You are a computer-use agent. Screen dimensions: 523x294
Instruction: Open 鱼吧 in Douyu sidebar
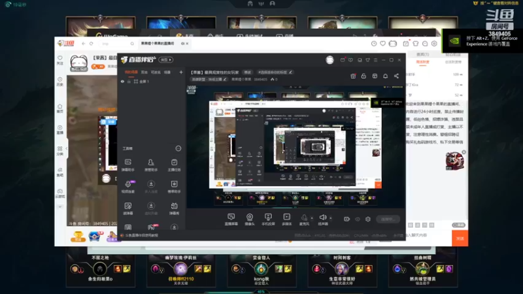point(59,172)
